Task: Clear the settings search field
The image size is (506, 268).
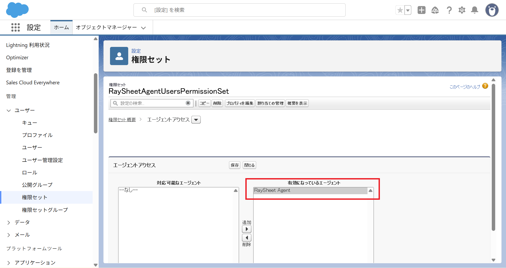Action: click(x=188, y=103)
